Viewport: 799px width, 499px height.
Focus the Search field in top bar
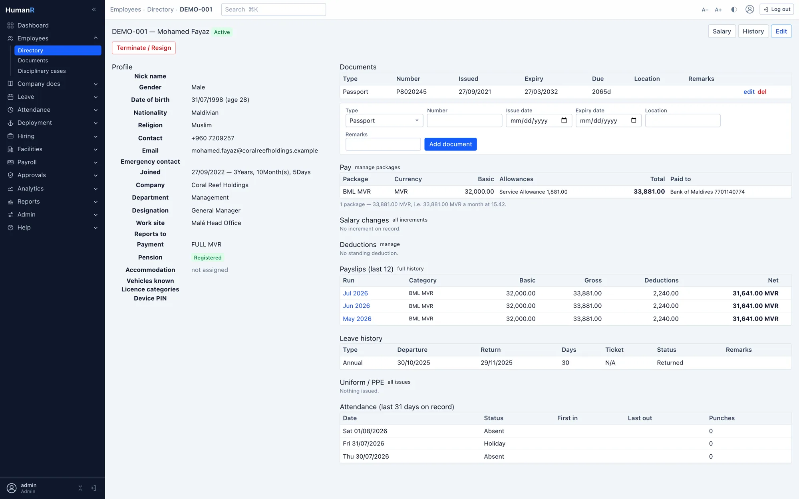[x=273, y=10]
